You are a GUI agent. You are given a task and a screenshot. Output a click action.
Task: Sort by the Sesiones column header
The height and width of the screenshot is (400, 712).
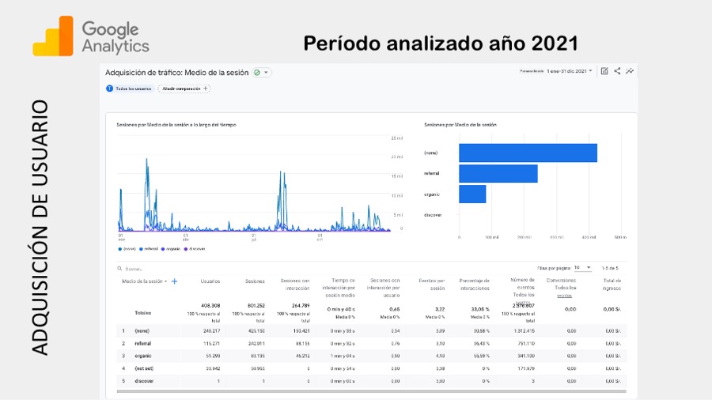(254, 281)
